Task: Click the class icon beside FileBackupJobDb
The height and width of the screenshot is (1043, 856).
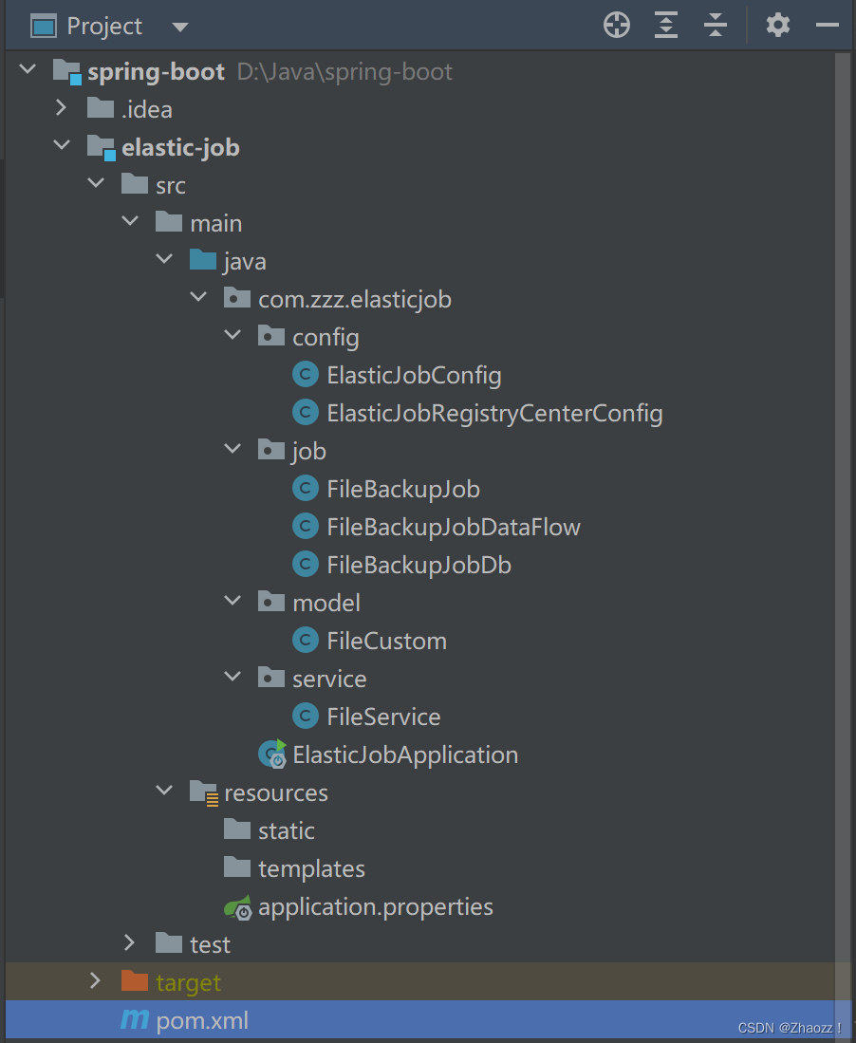Action: tap(305, 564)
